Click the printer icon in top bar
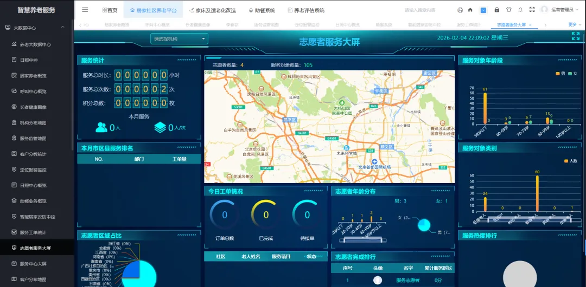This screenshot has height=287, width=586. 460,10
